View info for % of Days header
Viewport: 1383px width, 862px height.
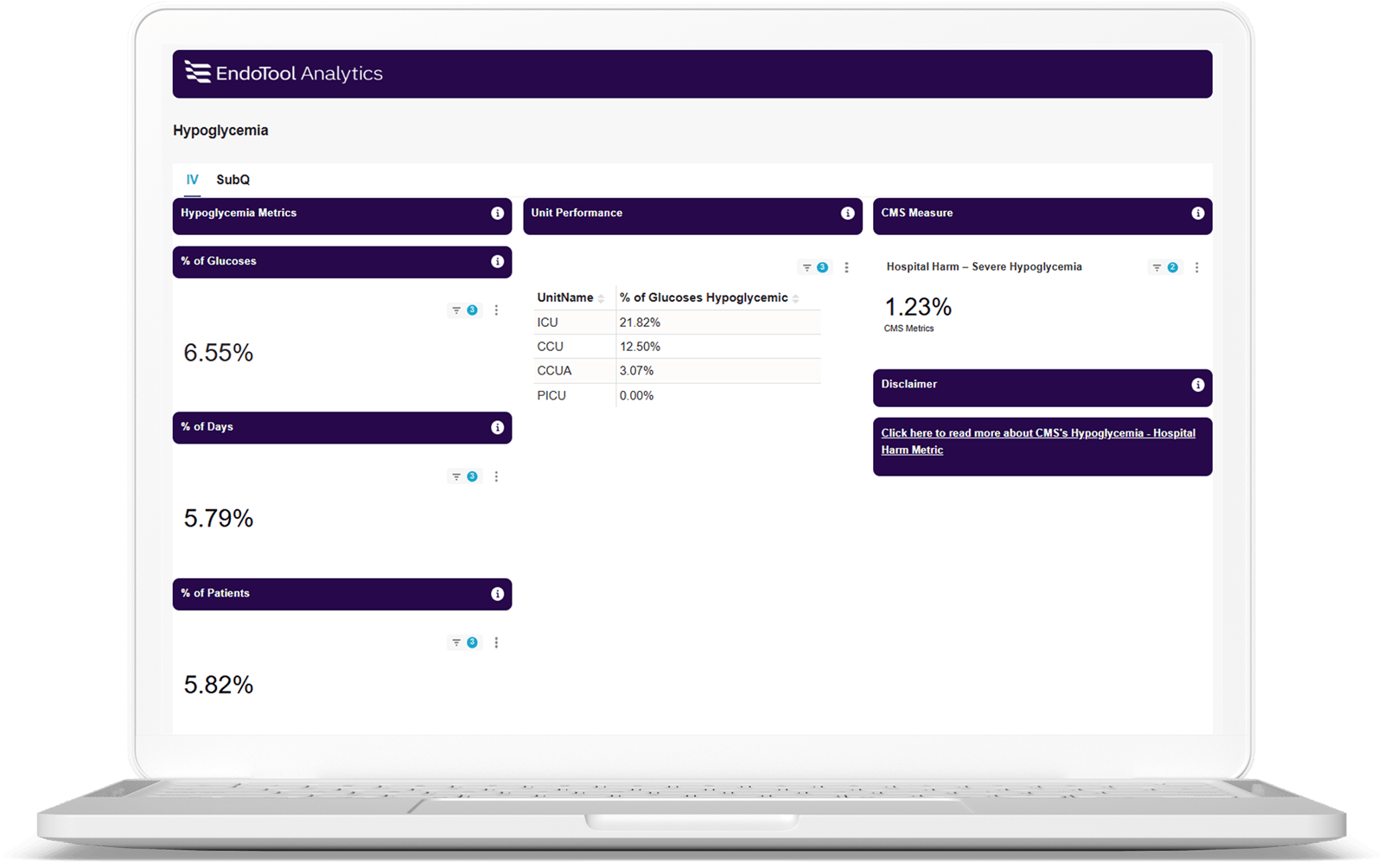497,428
